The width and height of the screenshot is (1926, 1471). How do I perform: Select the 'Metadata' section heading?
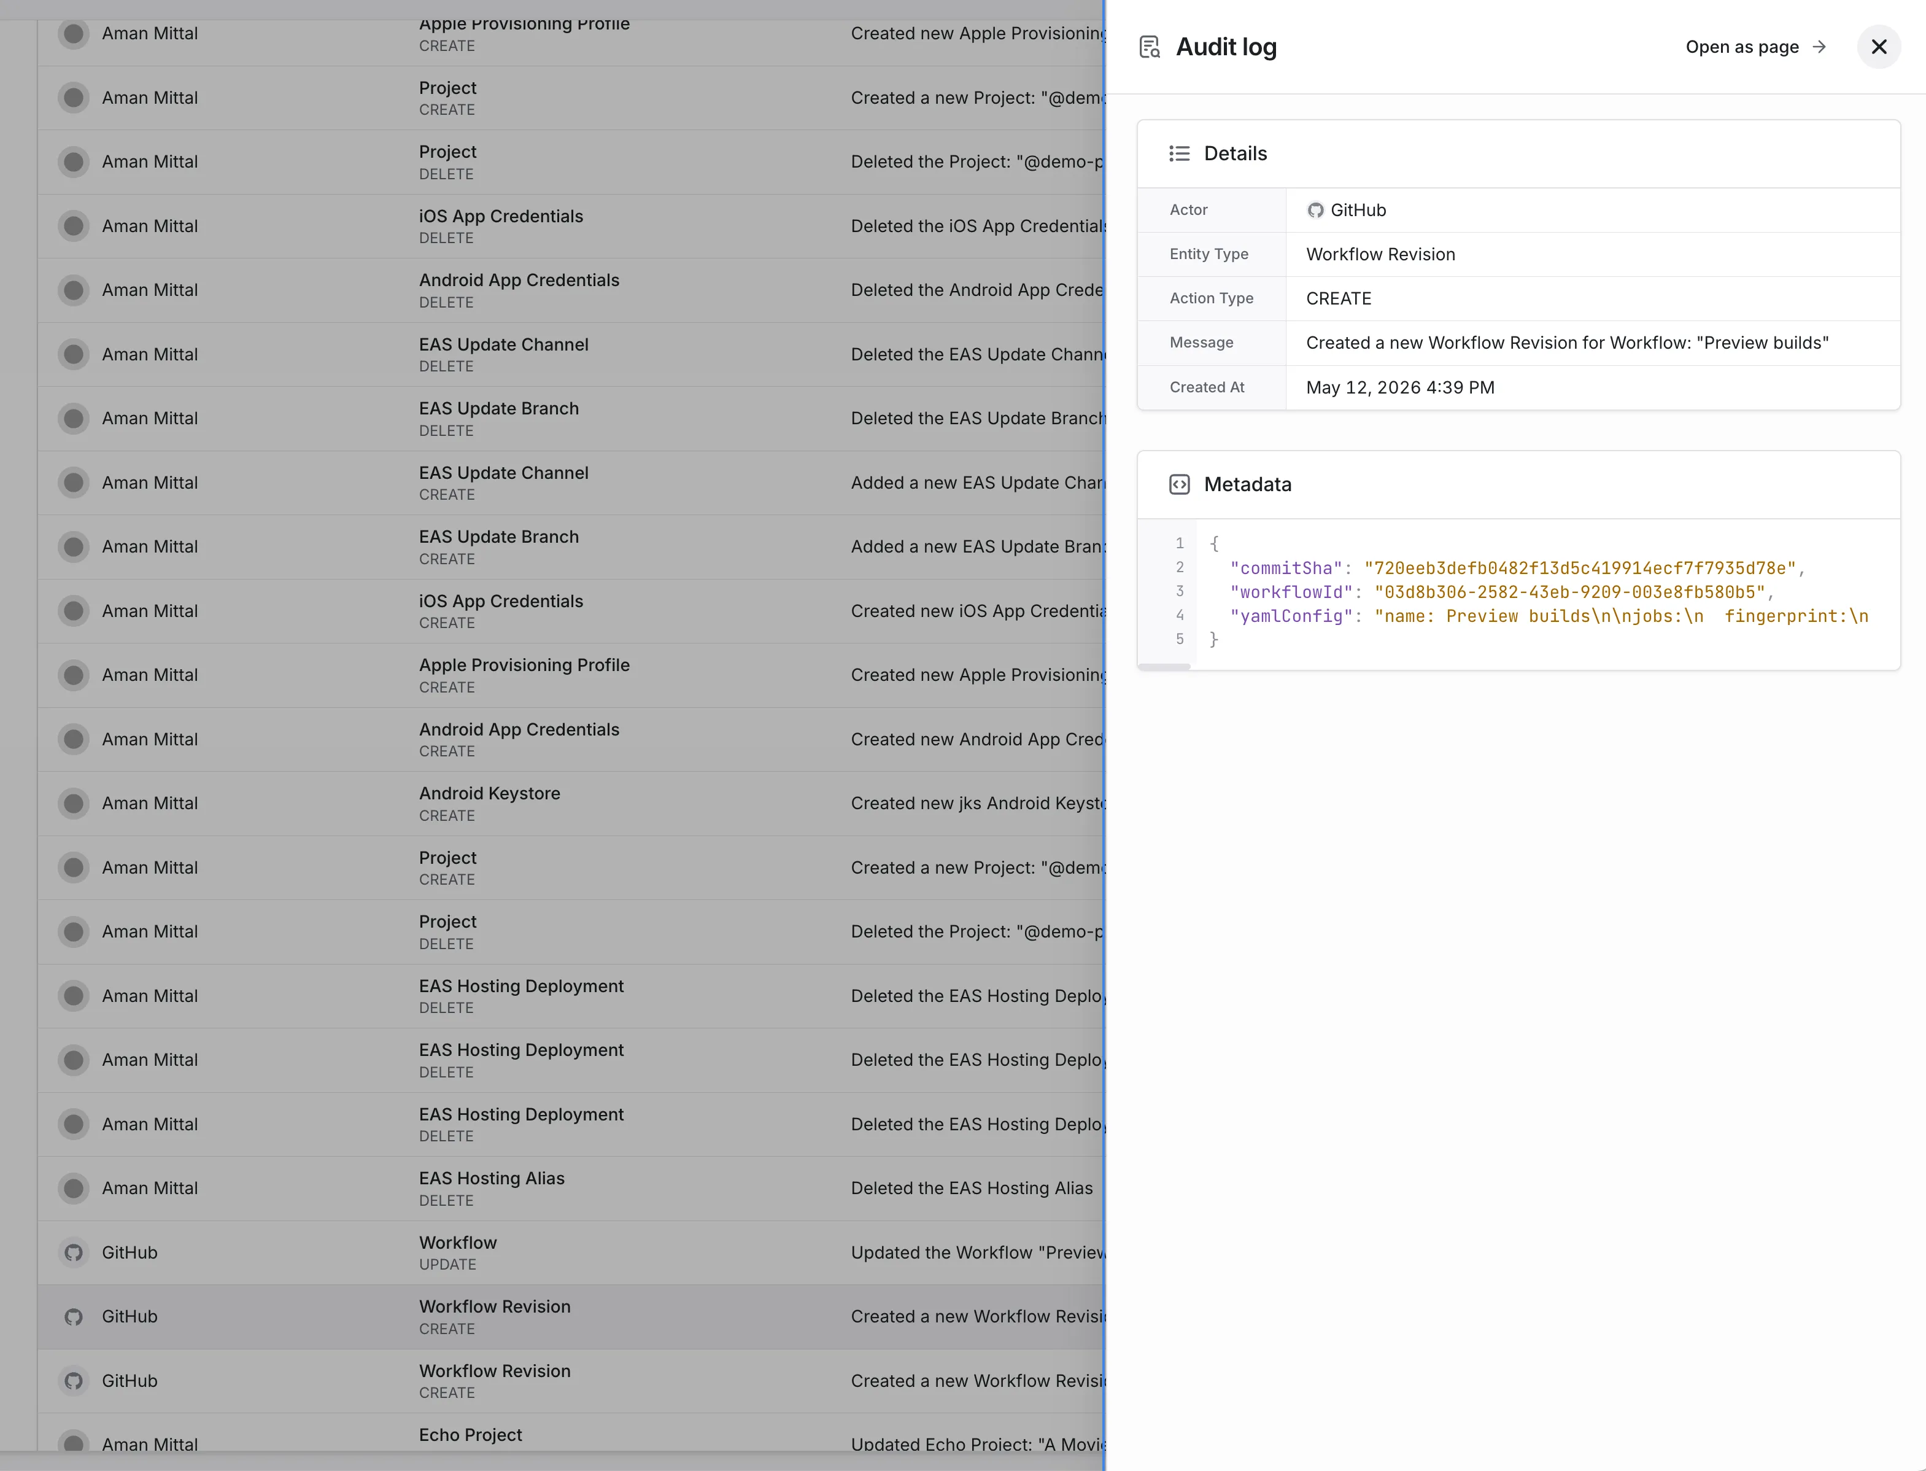[1248, 484]
